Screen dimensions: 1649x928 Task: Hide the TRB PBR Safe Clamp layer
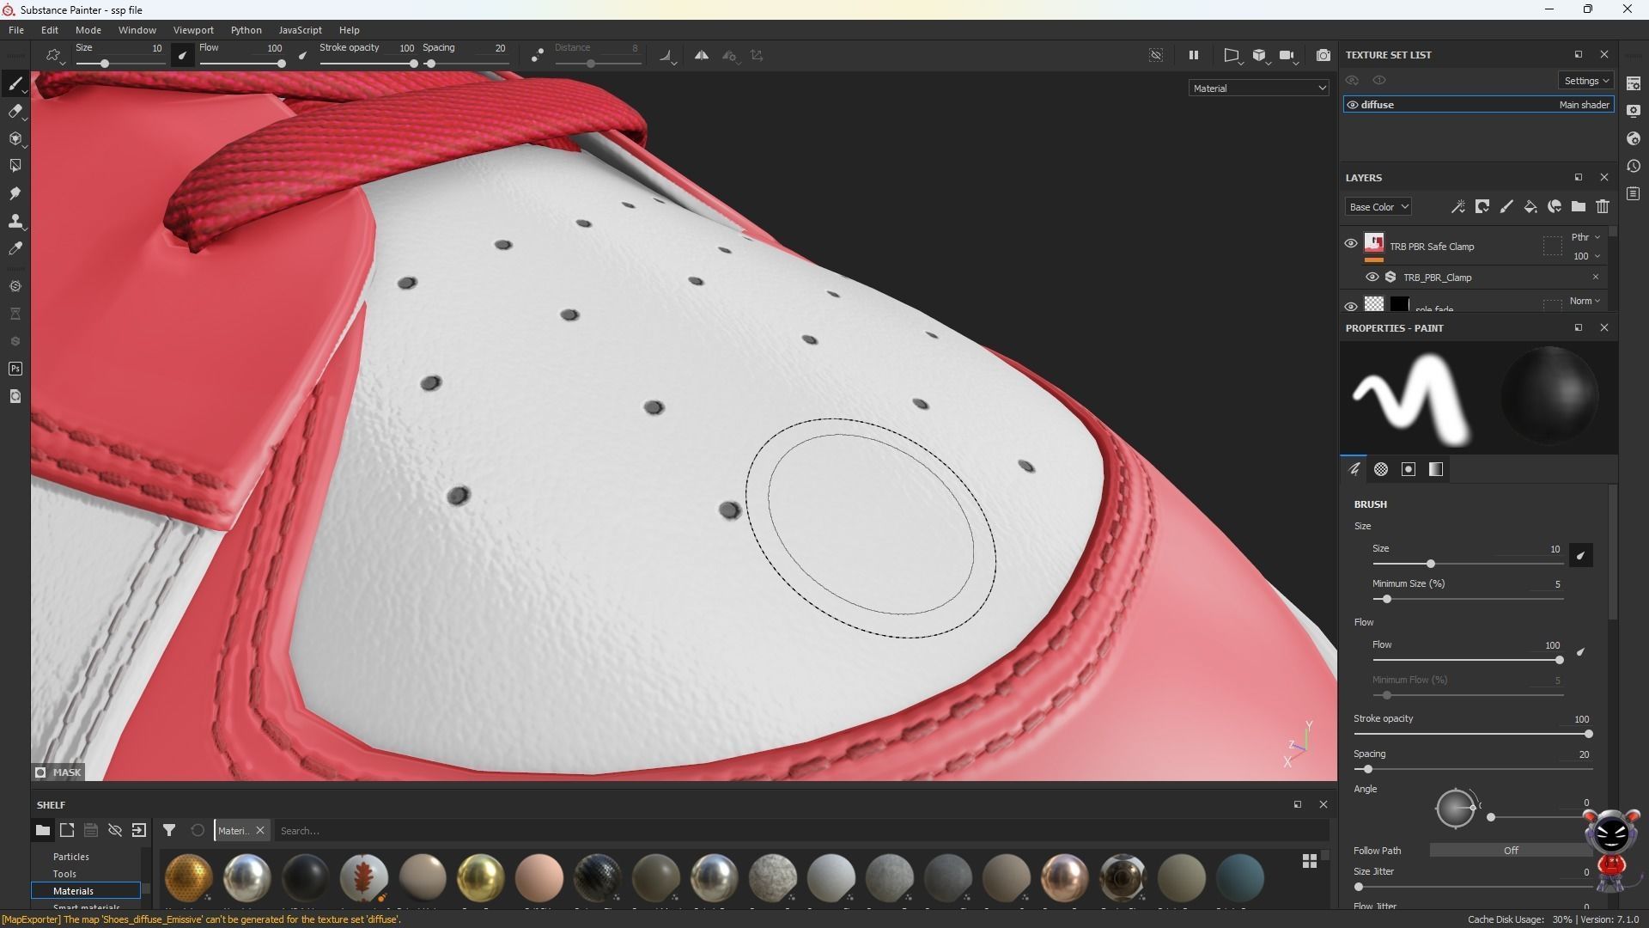tap(1350, 244)
